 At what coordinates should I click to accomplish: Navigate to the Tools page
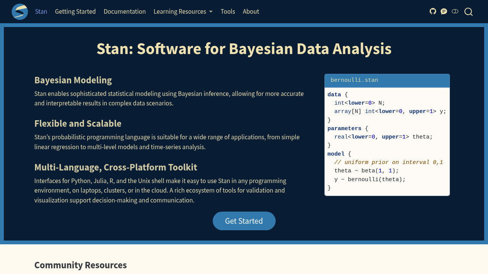pos(228,11)
